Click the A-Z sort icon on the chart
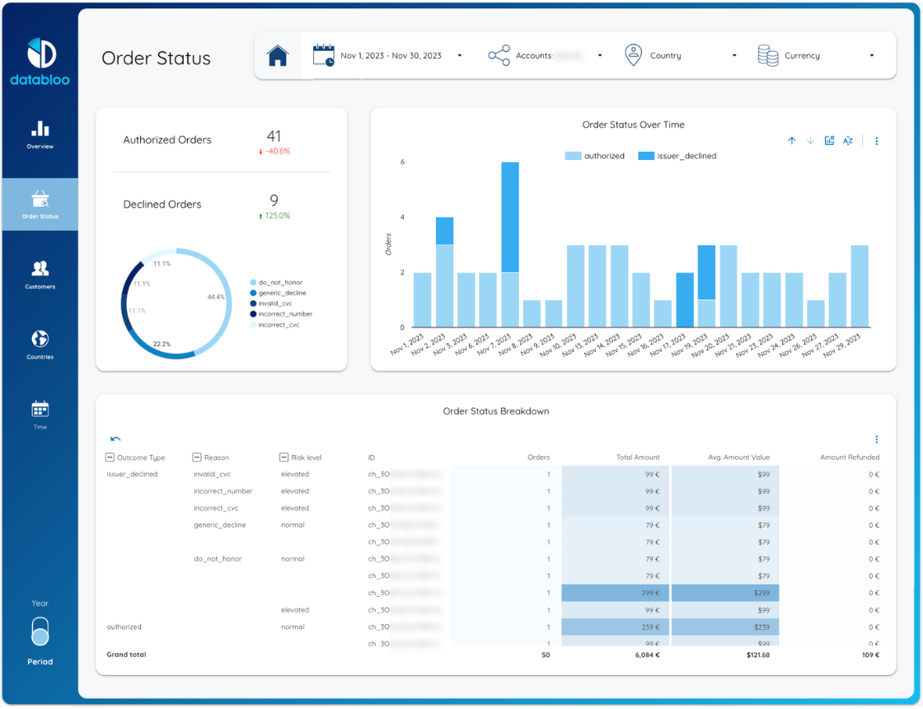 848,141
